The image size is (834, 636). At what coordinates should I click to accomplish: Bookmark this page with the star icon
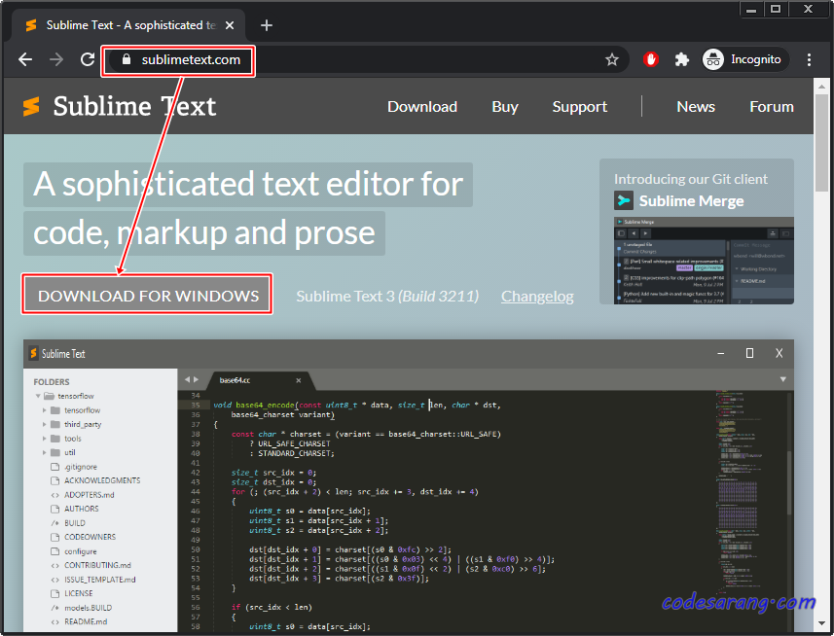pos(612,59)
